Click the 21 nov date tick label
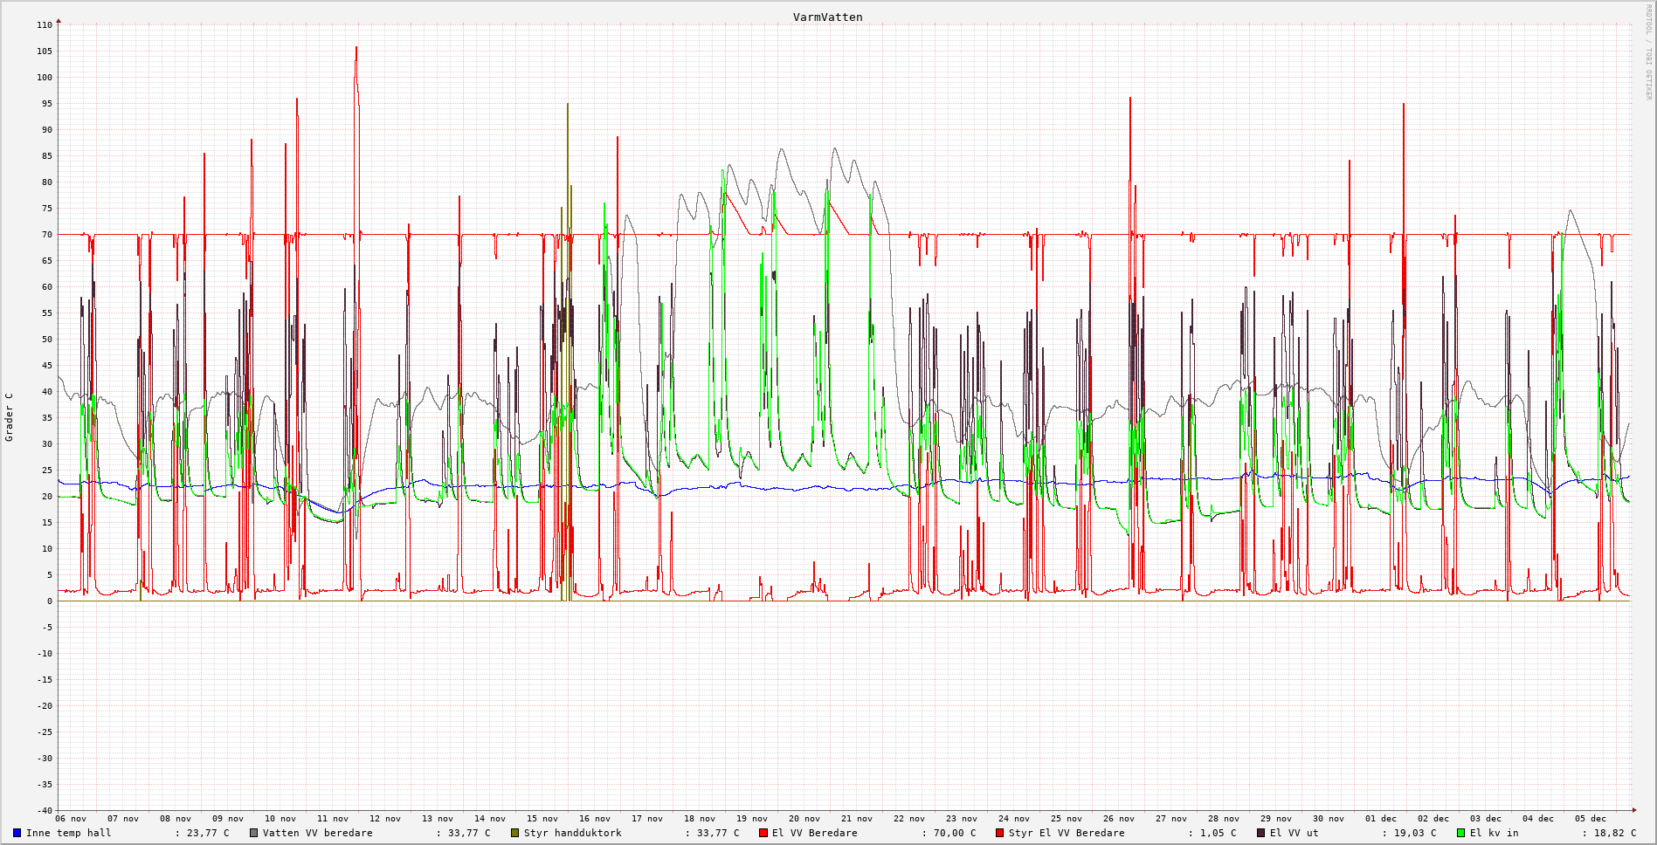The height and width of the screenshot is (845, 1657). point(857,819)
